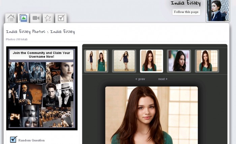Open the profile picture in top corner
236x144 pixels.
coord(218,11)
